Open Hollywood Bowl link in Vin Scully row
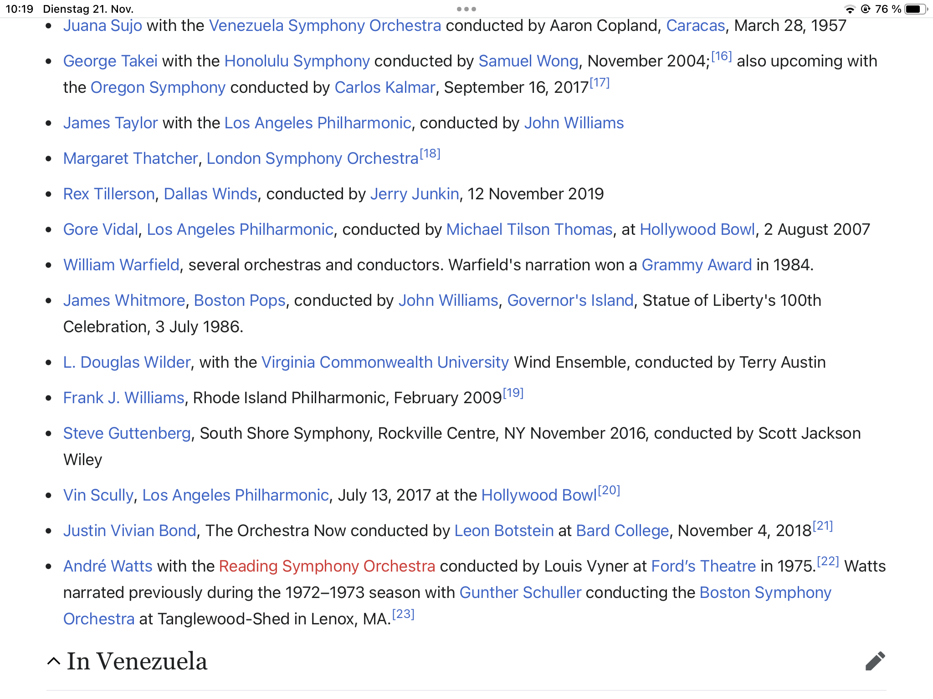This screenshot has height=699, width=933. [x=539, y=495]
